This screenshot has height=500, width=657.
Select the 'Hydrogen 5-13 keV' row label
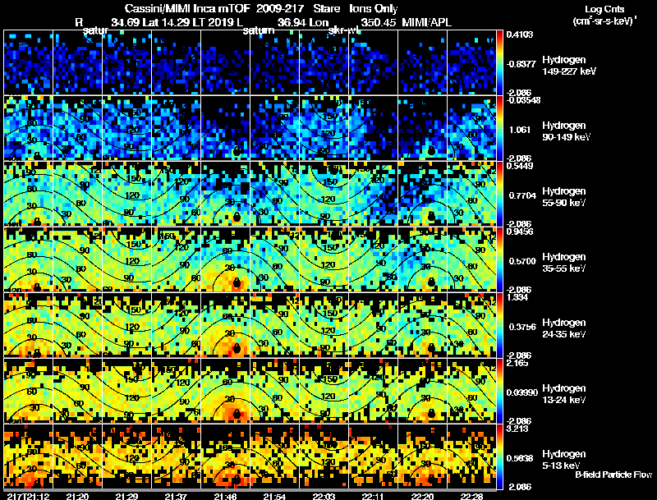click(564, 460)
